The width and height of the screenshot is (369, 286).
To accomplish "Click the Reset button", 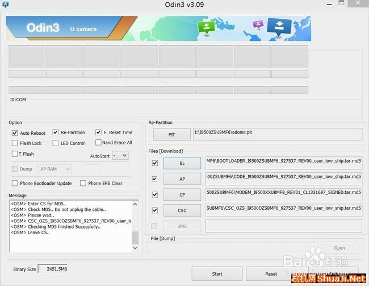I will click(271, 273).
